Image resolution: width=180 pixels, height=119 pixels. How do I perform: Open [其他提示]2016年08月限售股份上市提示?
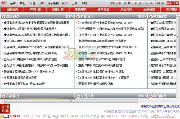click(102, 41)
